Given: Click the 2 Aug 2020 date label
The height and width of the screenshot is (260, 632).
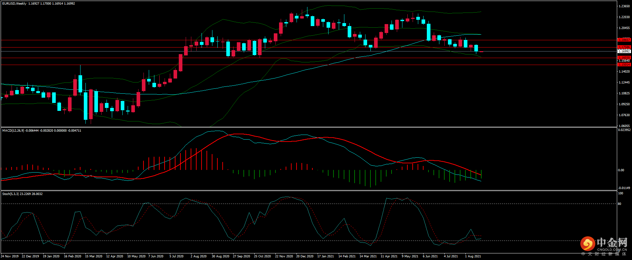Looking at the screenshot, I should tap(198, 256).
